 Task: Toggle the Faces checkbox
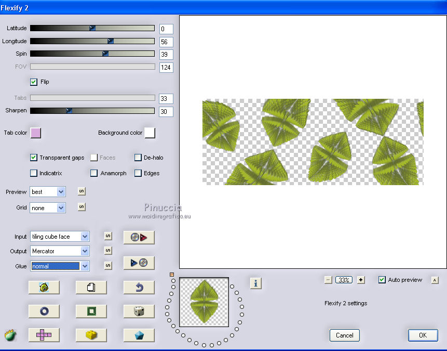click(x=94, y=158)
